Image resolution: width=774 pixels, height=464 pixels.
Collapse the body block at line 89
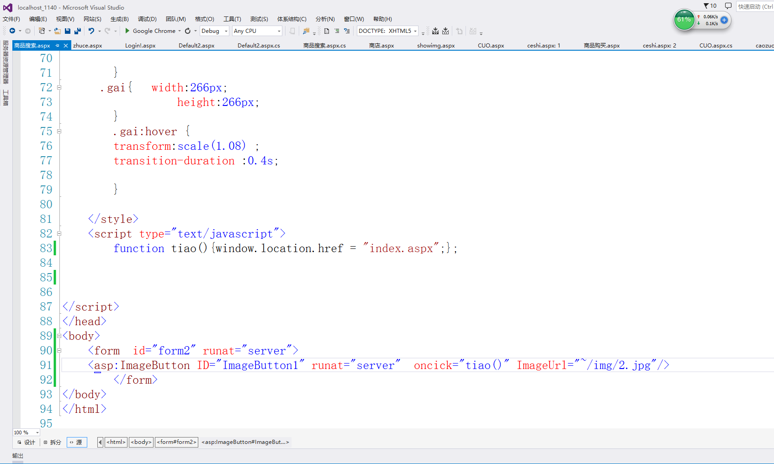coord(59,336)
